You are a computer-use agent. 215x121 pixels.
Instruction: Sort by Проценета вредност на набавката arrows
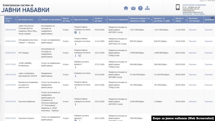tap(151, 20)
